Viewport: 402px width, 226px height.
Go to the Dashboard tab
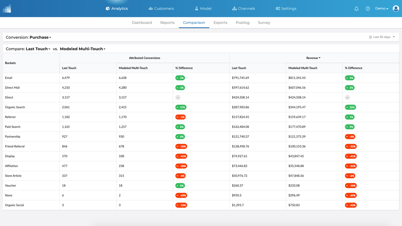pos(142,22)
